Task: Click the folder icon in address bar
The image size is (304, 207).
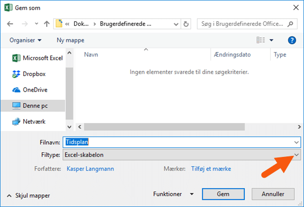Action: [59, 24]
